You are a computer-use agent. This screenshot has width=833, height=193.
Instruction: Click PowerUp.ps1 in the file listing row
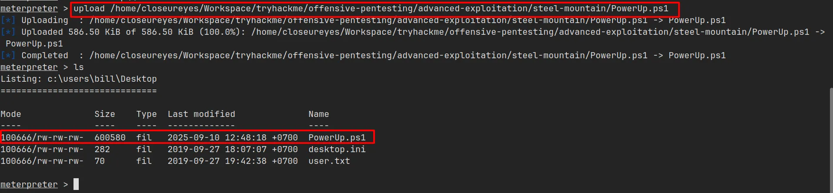[337, 138]
